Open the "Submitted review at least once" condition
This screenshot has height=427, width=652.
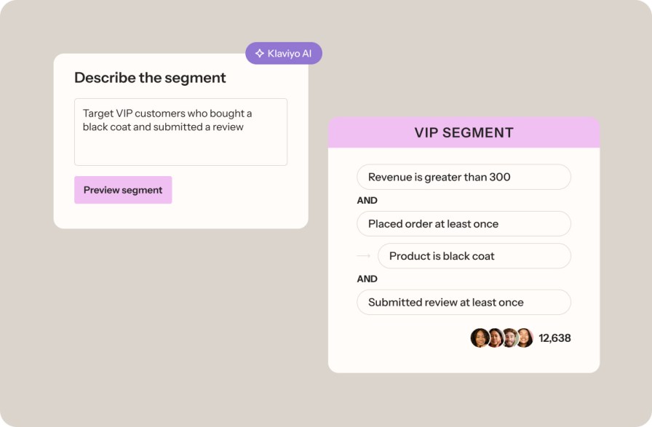[x=464, y=302]
